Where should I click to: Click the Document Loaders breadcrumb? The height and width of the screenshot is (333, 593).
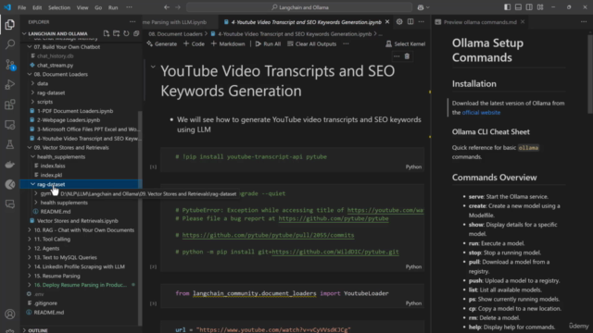(175, 34)
